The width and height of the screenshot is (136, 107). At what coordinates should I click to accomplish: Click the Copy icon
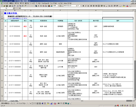point(20,6)
